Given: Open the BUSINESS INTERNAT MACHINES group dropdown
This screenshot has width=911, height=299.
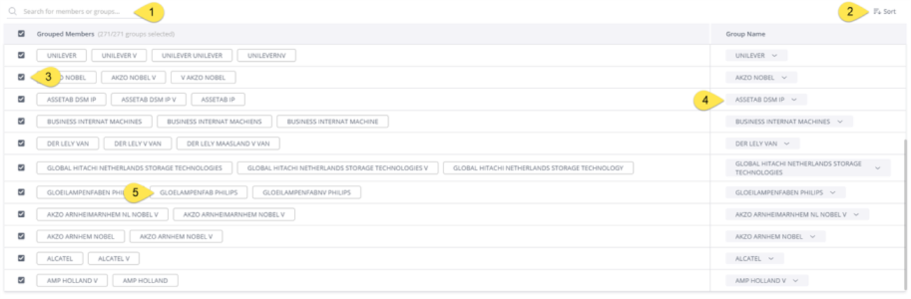Looking at the screenshot, I should [789, 121].
